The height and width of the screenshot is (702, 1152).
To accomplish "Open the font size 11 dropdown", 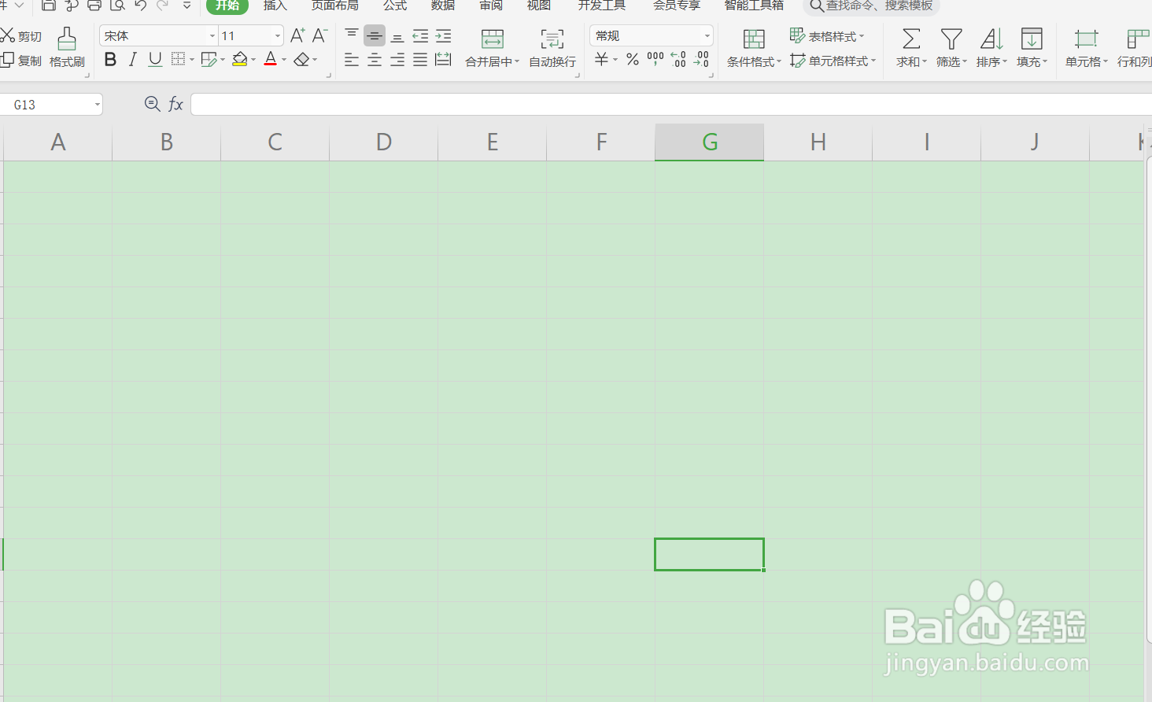I will [x=277, y=36].
